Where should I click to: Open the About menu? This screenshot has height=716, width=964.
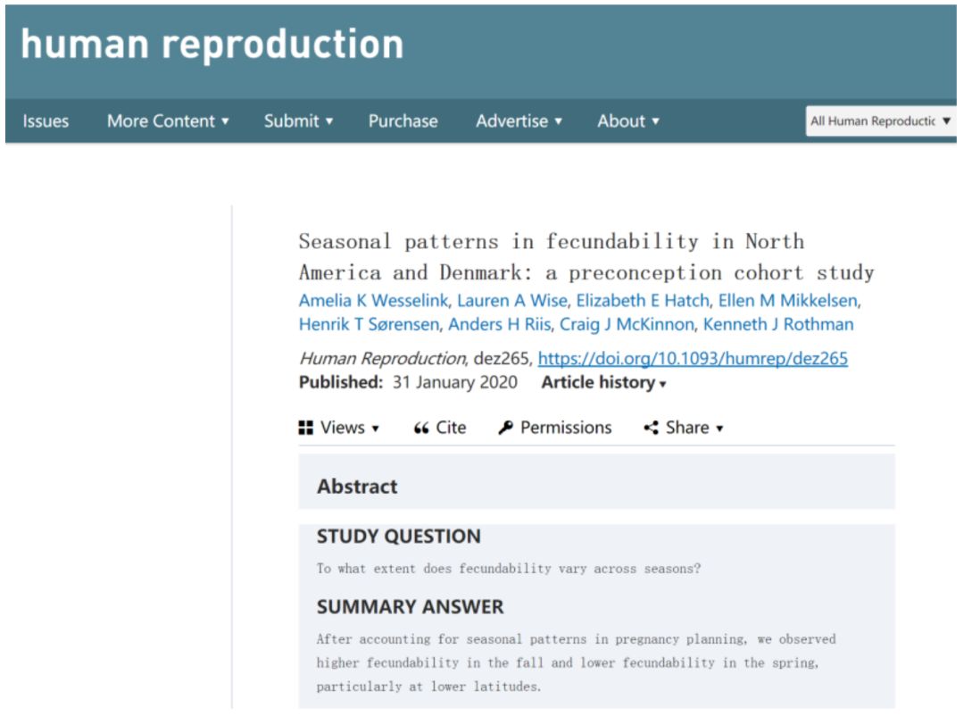628,121
